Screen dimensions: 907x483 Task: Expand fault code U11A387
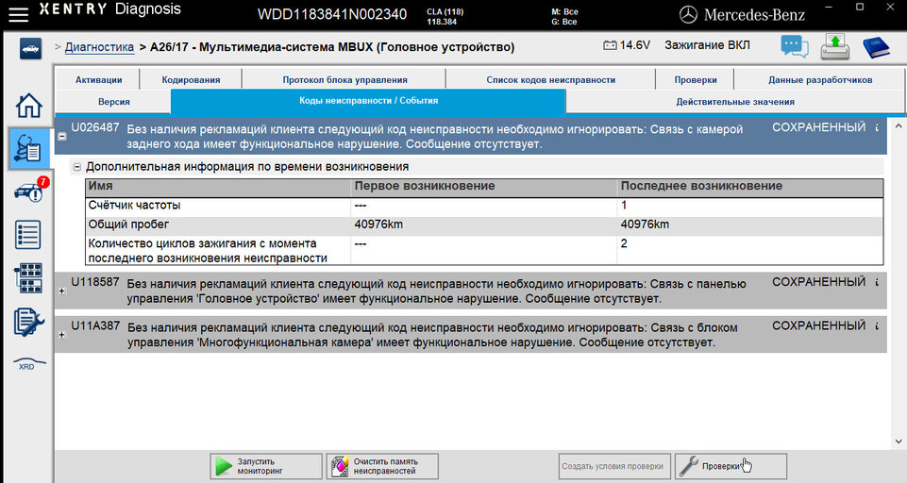pos(62,335)
